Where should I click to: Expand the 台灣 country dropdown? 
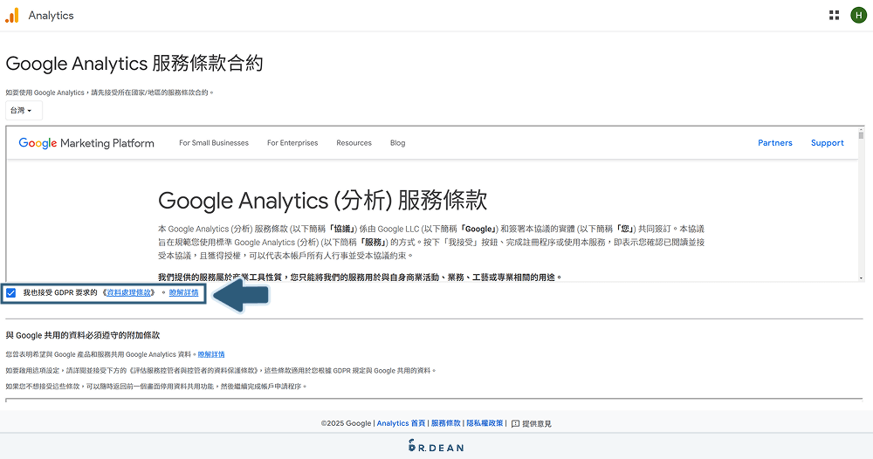(x=24, y=111)
